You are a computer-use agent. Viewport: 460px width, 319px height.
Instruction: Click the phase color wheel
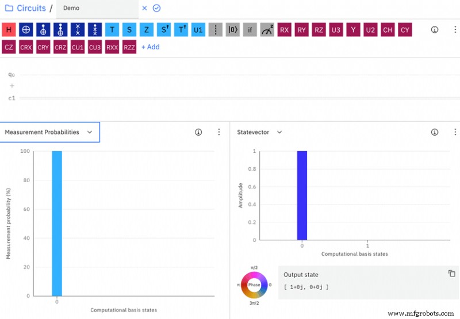(x=254, y=285)
